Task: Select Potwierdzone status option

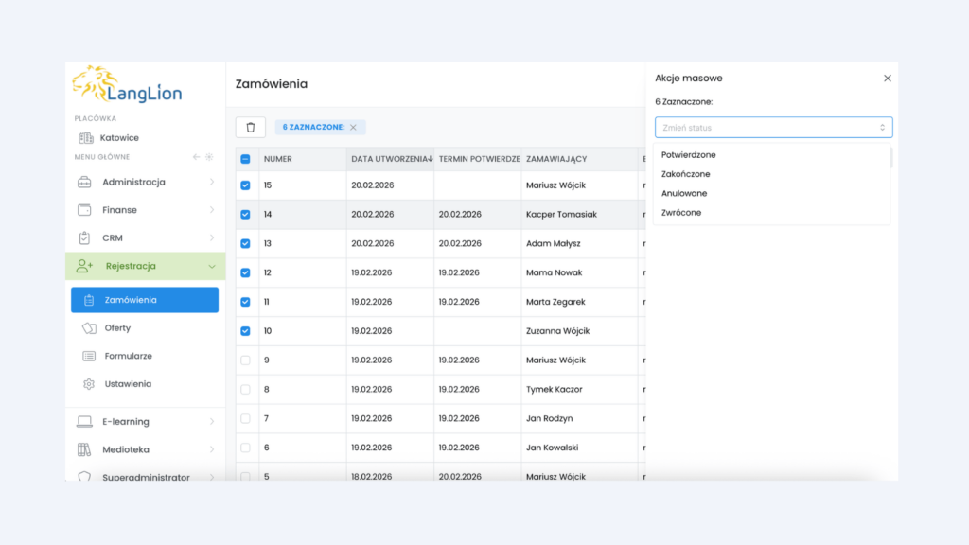Action: [x=689, y=154]
